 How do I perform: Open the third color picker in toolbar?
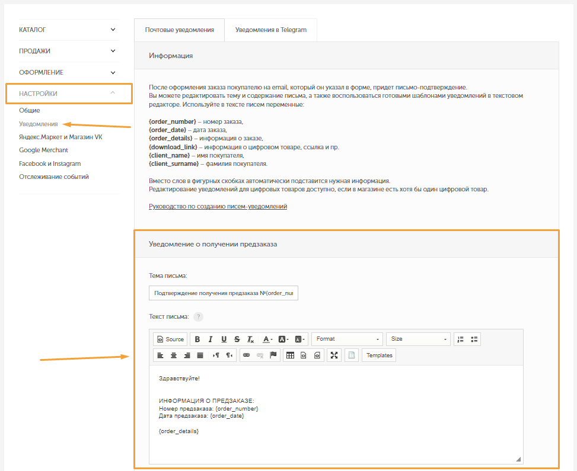tap(300, 339)
